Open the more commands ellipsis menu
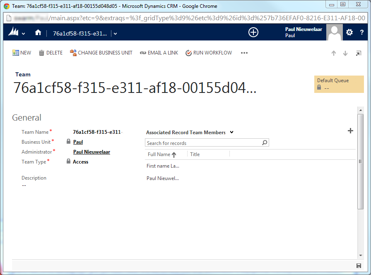This screenshot has width=371, height=275. point(244,53)
